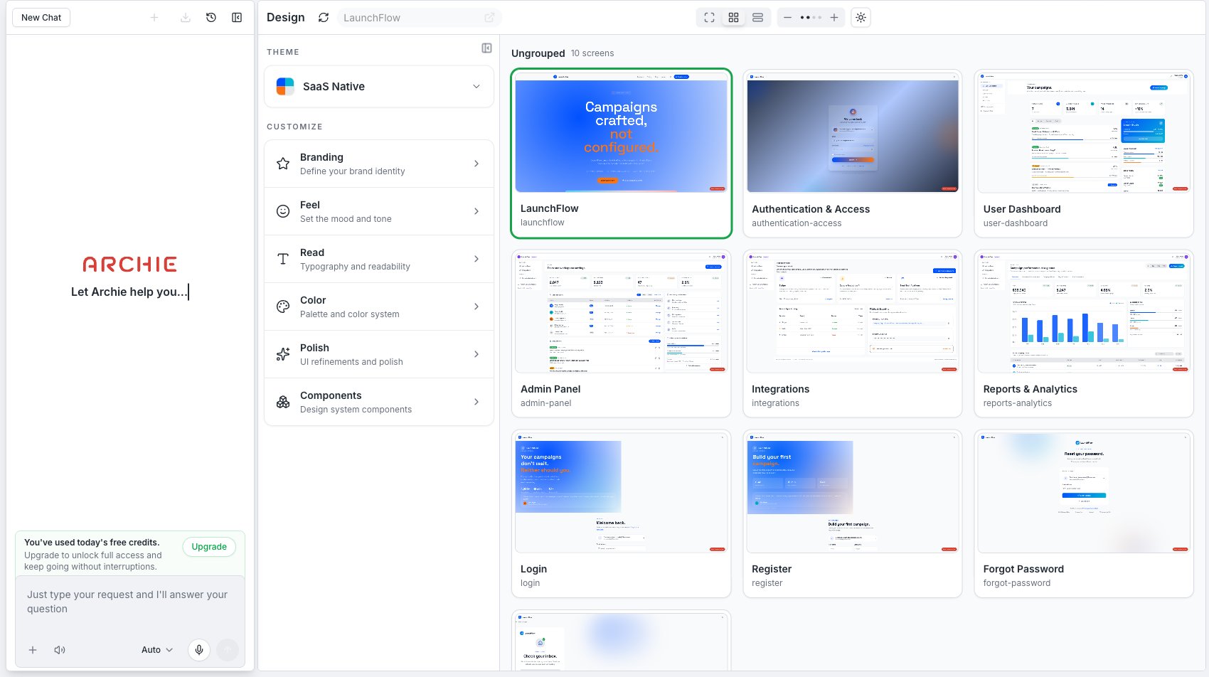Toggle the speaker audio icon
1209x677 pixels.
pyautogui.click(x=60, y=650)
